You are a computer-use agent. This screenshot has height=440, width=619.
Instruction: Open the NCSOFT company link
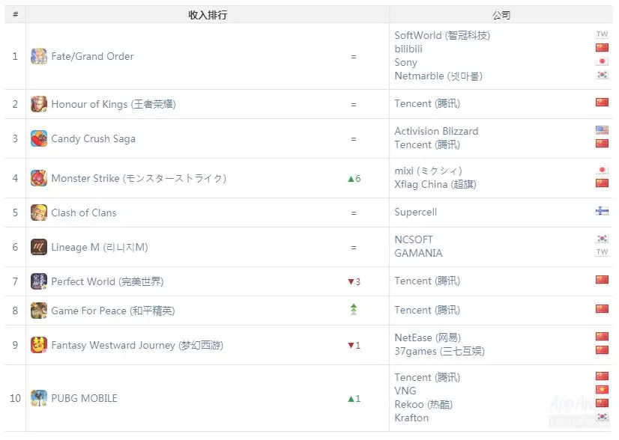[x=414, y=239]
